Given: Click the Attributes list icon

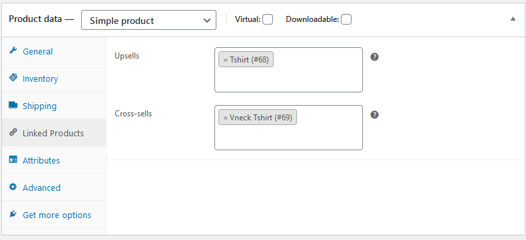Looking at the screenshot, I should pyautogui.click(x=13, y=160).
